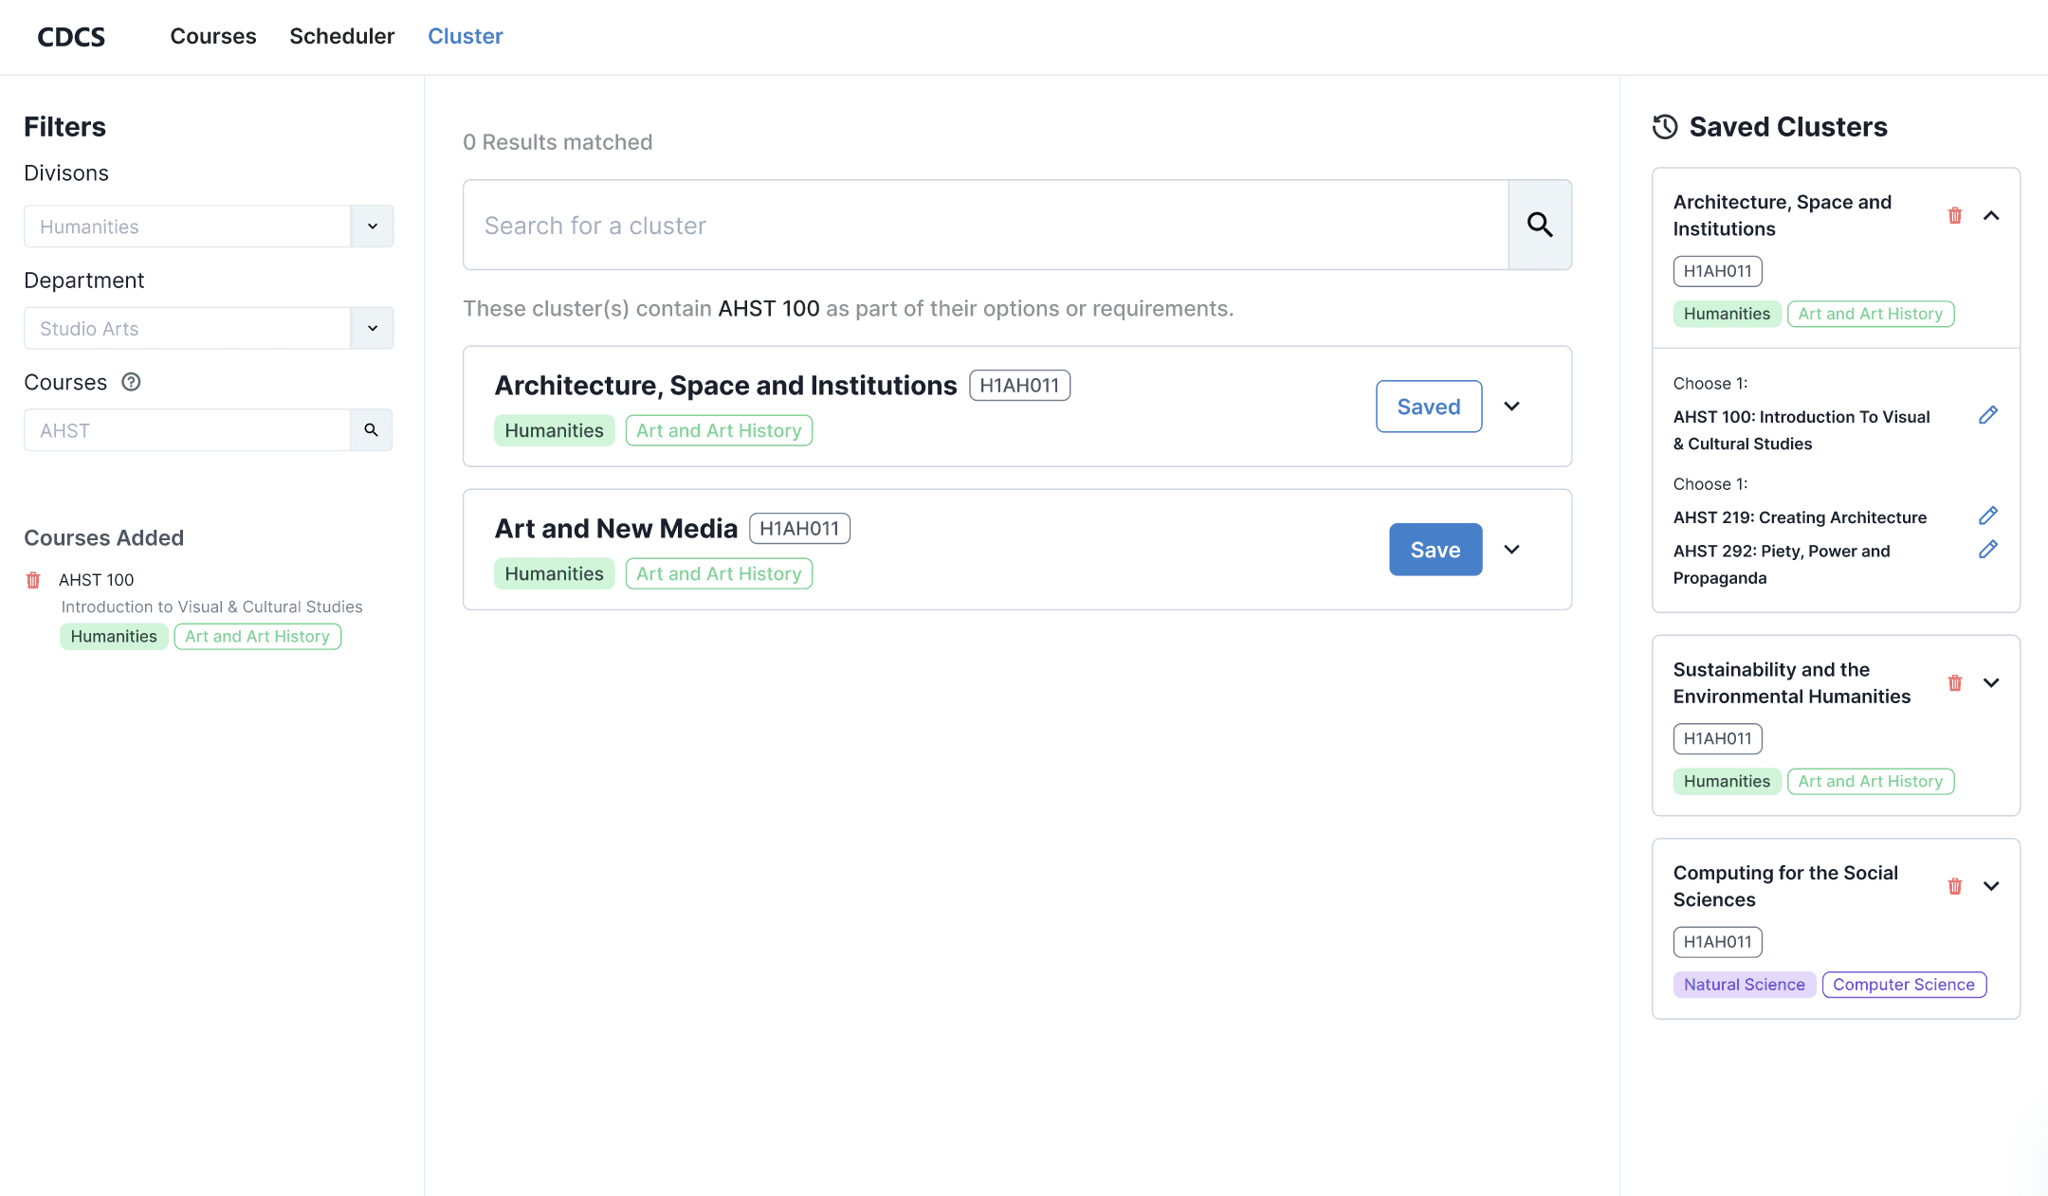2048x1196 pixels.
Task: Collapse saved Architecture, Space and Institutions panel
Action: click(1991, 216)
